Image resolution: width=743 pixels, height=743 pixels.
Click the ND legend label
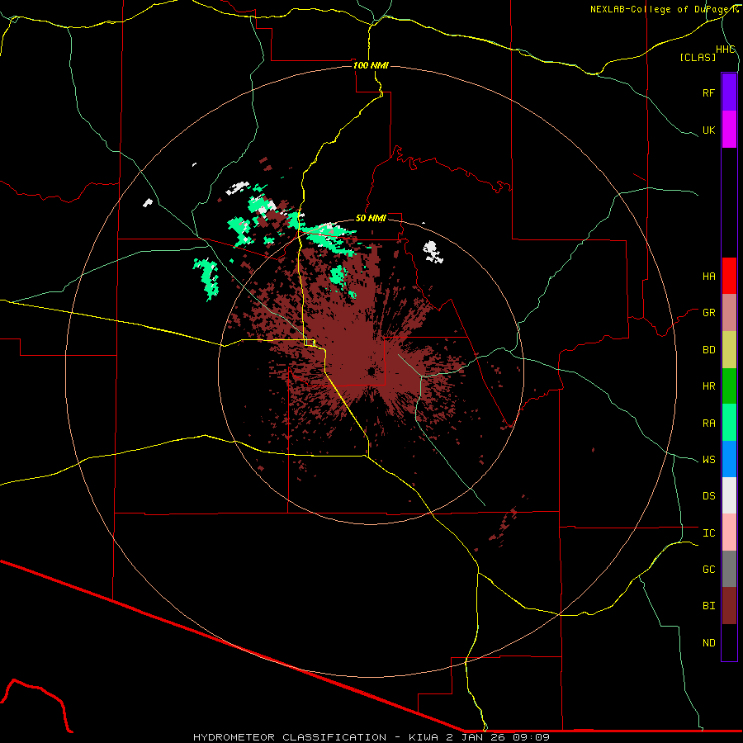pyautogui.click(x=708, y=643)
